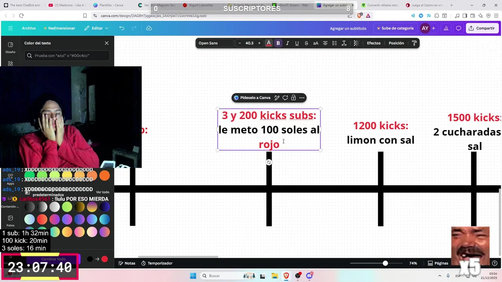Screen dimensions: 502x282
Task: Click the cloud save status icon
Action: pyautogui.click(x=149, y=28)
